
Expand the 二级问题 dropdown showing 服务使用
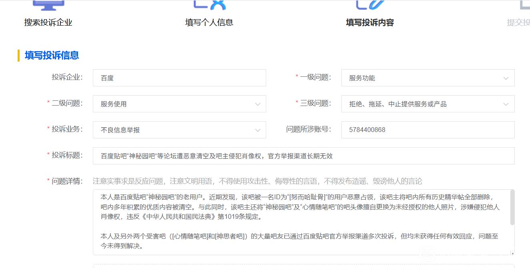click(x=179, y=104)
